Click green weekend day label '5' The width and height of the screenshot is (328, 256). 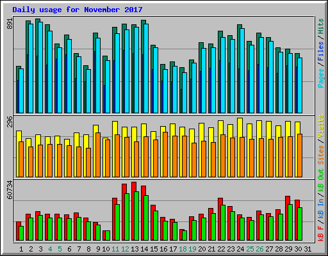[x=60, y=249]
